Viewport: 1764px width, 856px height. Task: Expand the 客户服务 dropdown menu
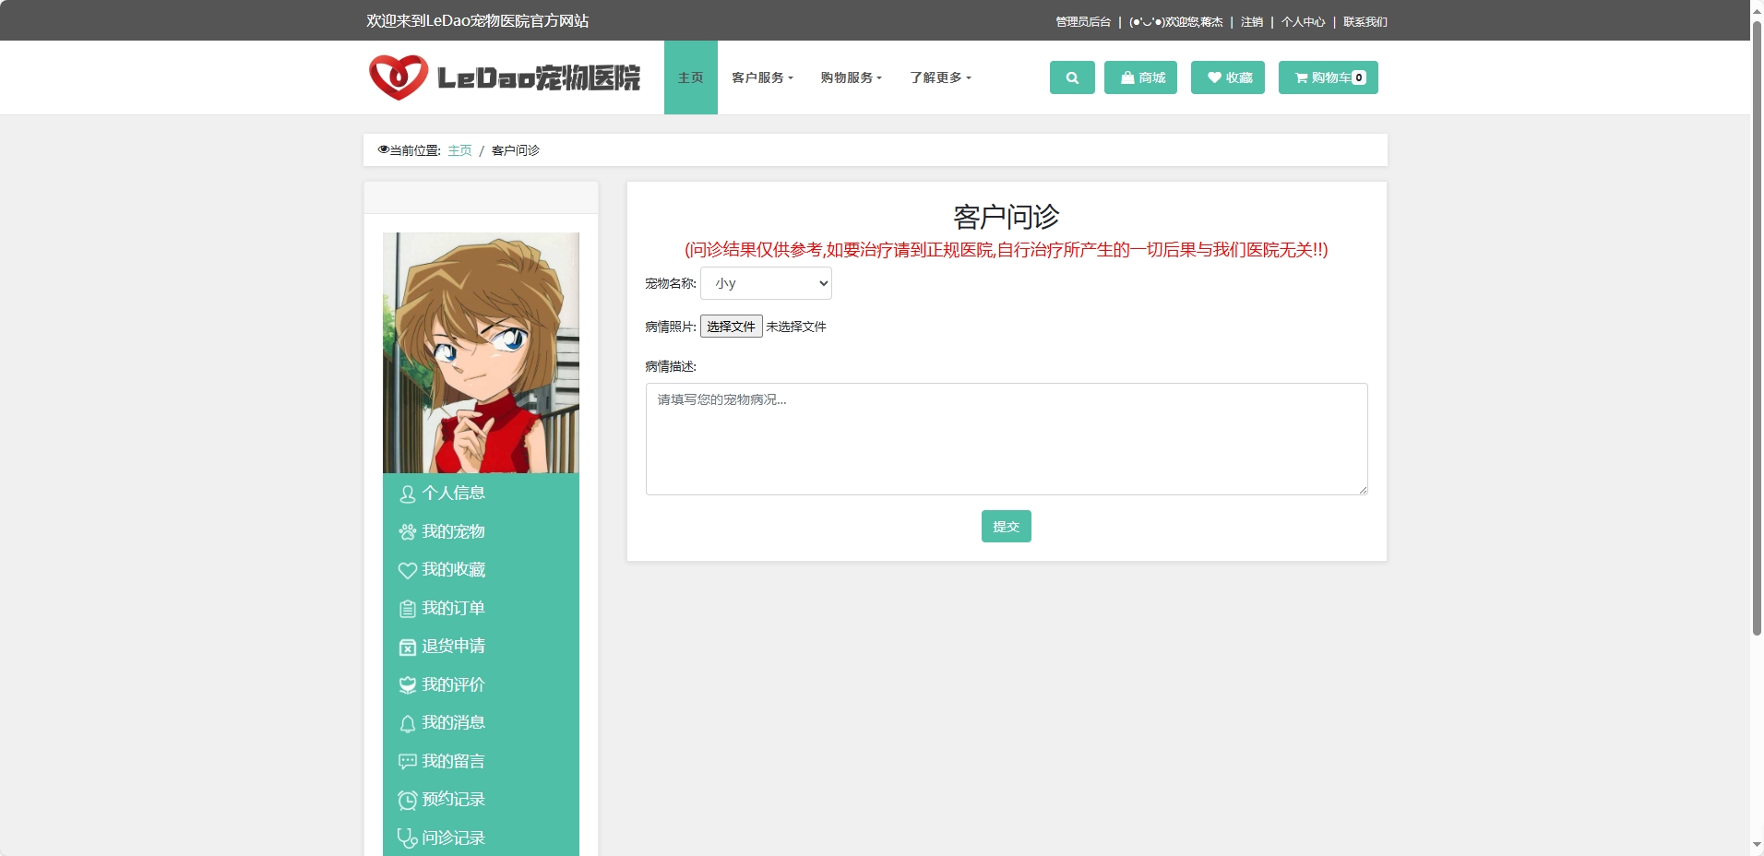tap(762, 77)
